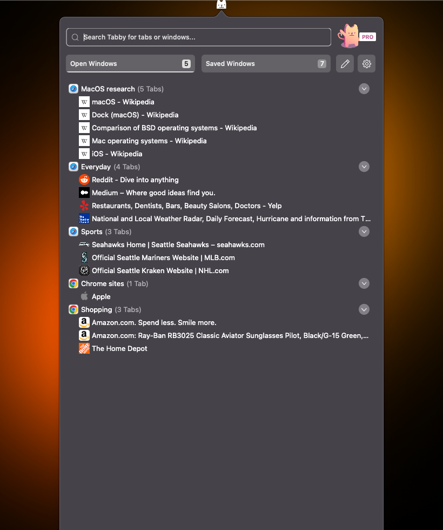
Task: Click the Weather Channel favicon
Action: (x=84, y=218)
